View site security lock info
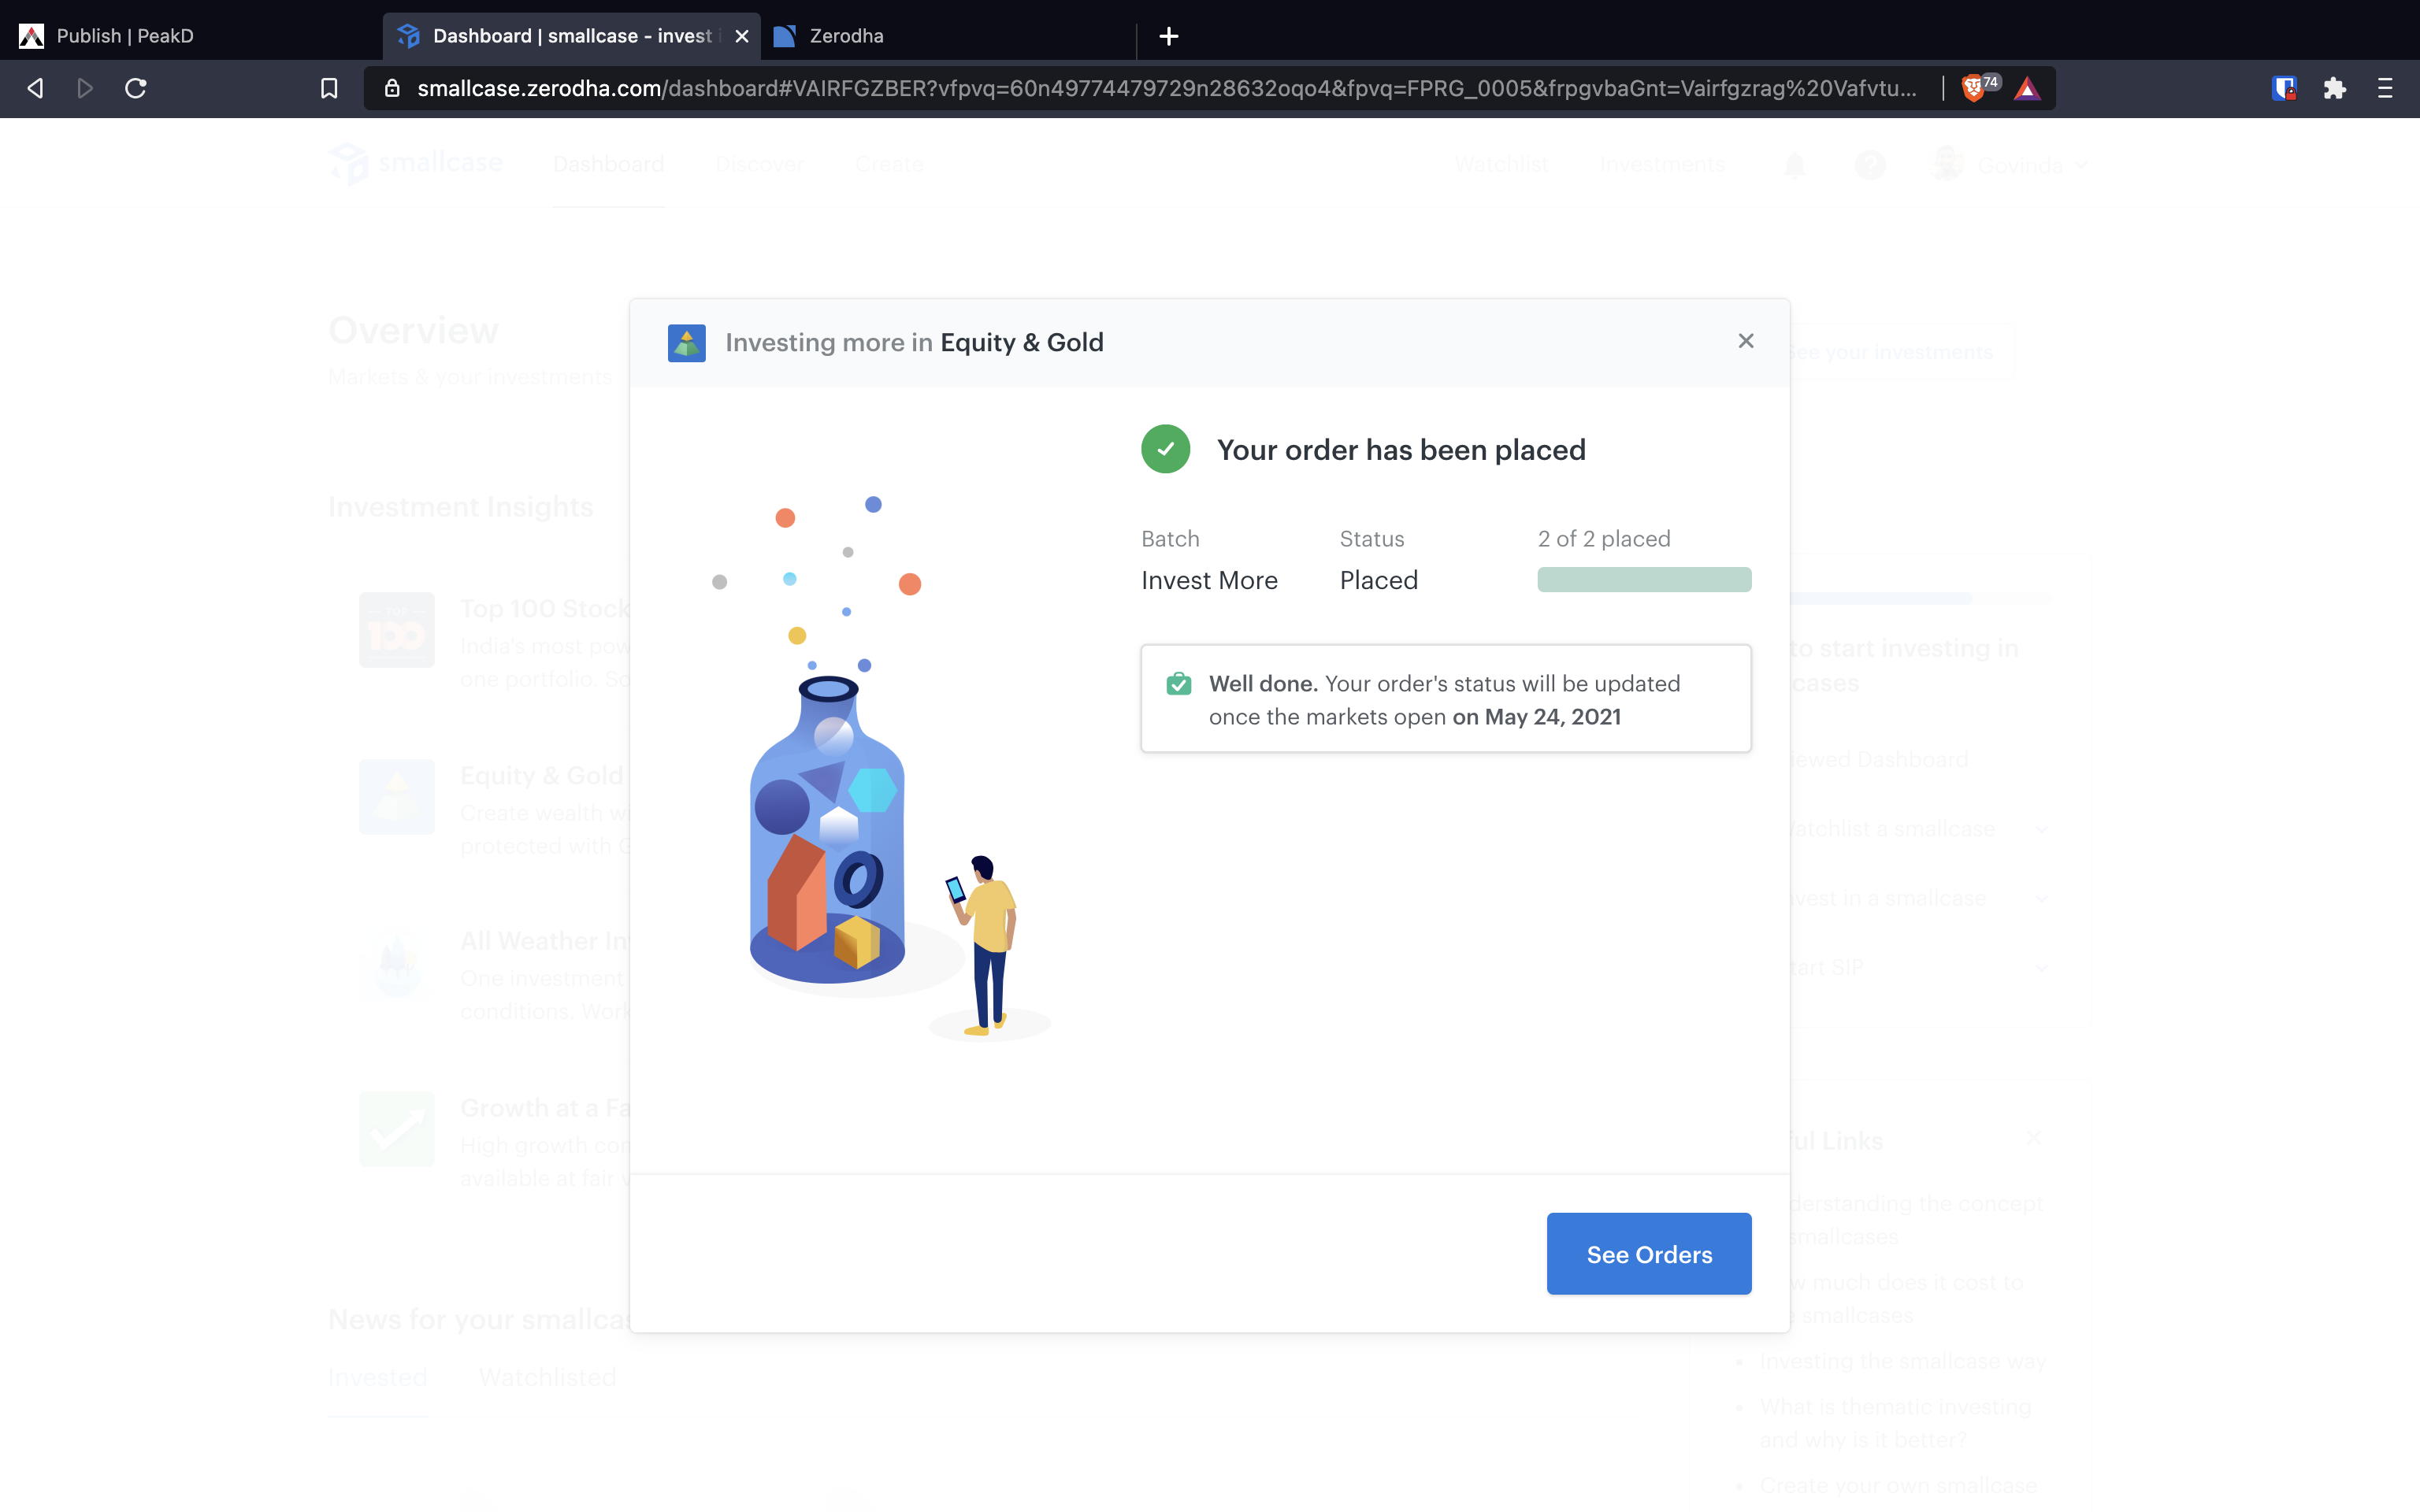 [392, 88]
